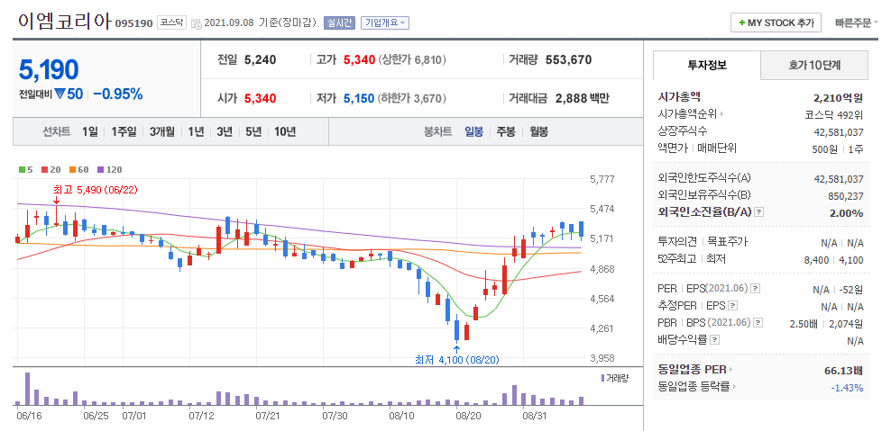Expand the 동일업종 등락률 arrow link
This screenshot has width=891, height=431.
(735, 387)
